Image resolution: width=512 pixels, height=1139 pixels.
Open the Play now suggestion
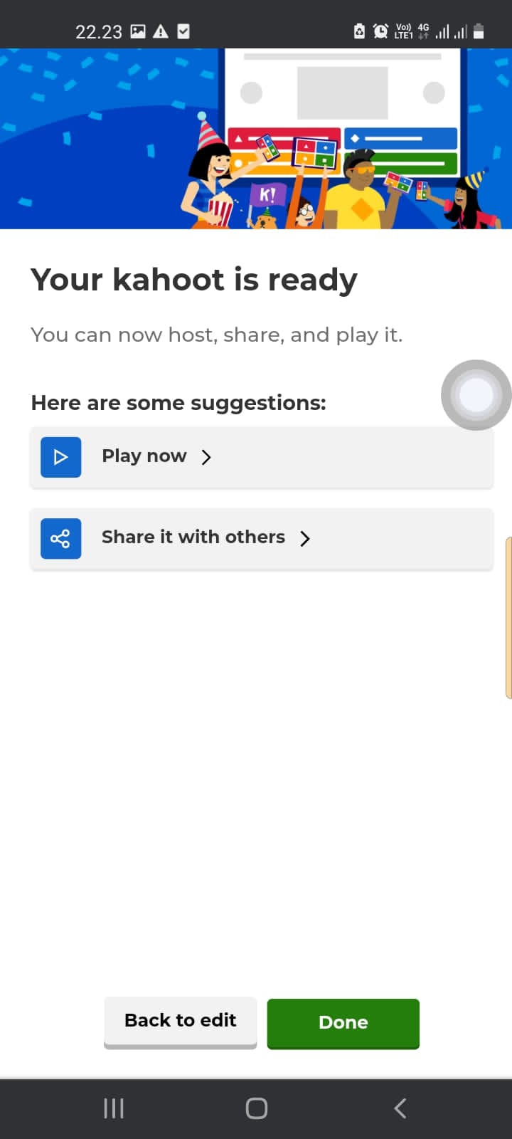click(x=262, y=458)
